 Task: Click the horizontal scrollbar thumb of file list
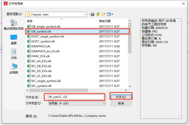(x=59, y=90)
